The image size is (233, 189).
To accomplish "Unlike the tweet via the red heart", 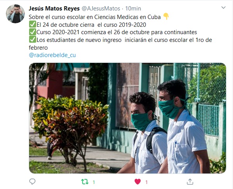I will point(137,182).
